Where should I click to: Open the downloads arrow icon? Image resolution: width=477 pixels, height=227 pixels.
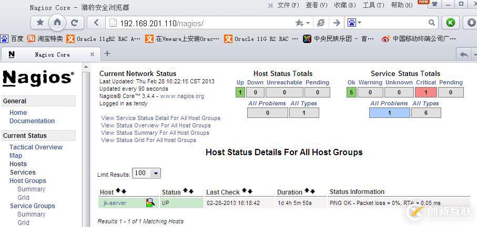click(x=471, y=23)
